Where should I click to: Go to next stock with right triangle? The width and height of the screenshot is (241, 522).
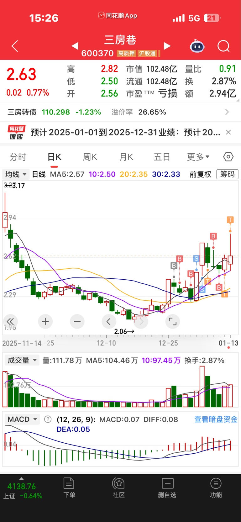pyautogui.click(x=167, y=46)
